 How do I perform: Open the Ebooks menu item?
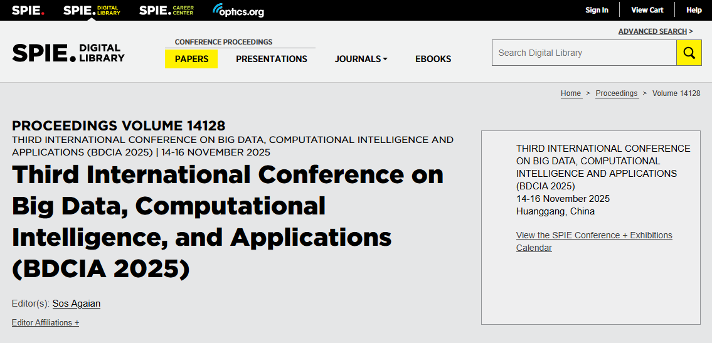click(433, 59)
